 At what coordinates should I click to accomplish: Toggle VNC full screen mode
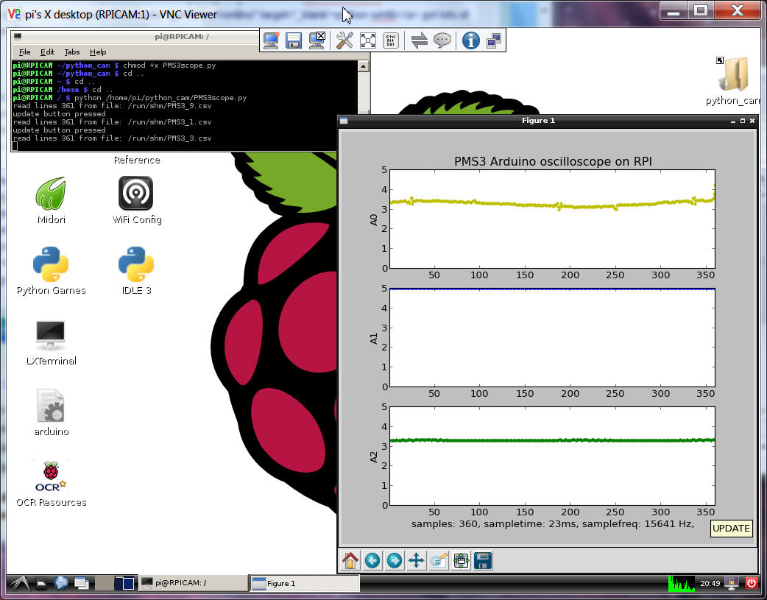click(x=368, y=40)
